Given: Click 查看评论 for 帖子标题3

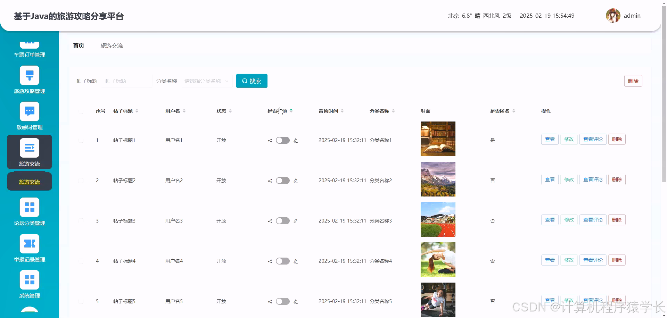Looking at the screenshot, I should (x=593, y=220).
